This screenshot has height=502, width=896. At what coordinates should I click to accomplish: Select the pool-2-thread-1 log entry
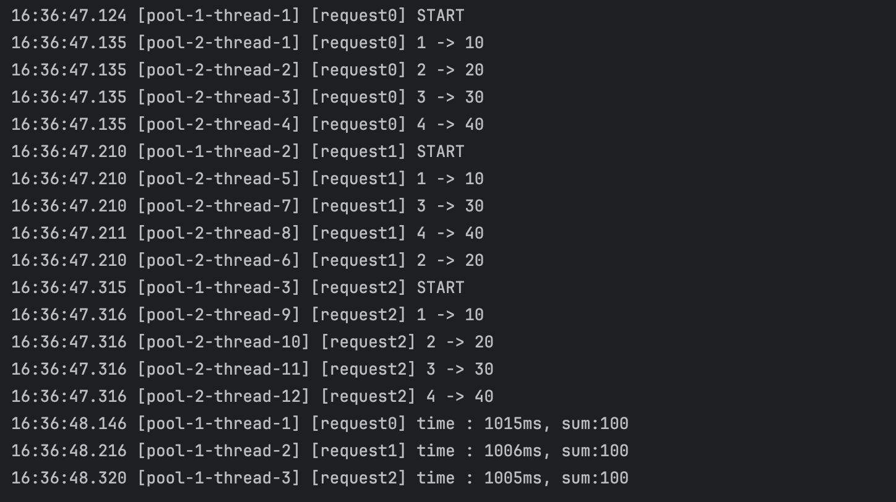pyautogui.click(x=248, y=43)
